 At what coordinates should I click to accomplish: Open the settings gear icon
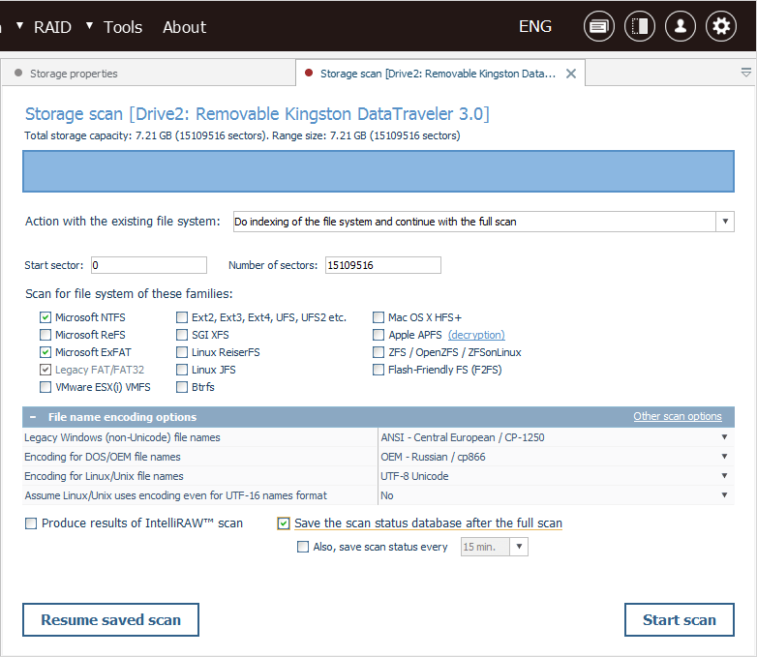point(721,26)
